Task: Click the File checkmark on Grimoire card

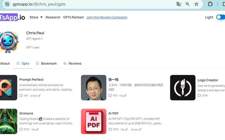Action: [x=37, y=129]
